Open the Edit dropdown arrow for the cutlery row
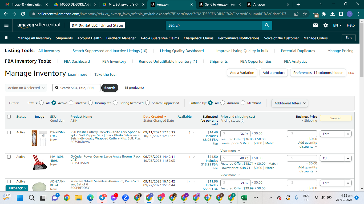Image resolution: width=364 pixels, height=204 pixels. [348, 134]
